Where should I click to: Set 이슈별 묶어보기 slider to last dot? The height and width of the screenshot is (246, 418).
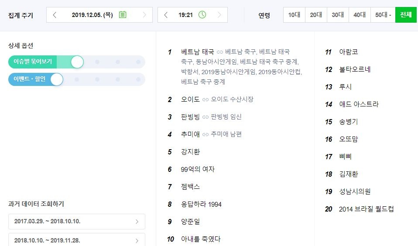coord(138,62)
